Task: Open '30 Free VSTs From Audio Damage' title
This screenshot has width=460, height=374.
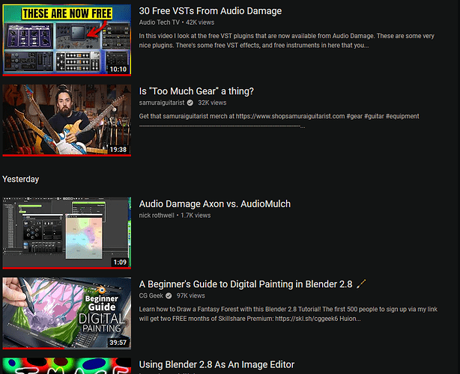Action: tap(210, 10)
